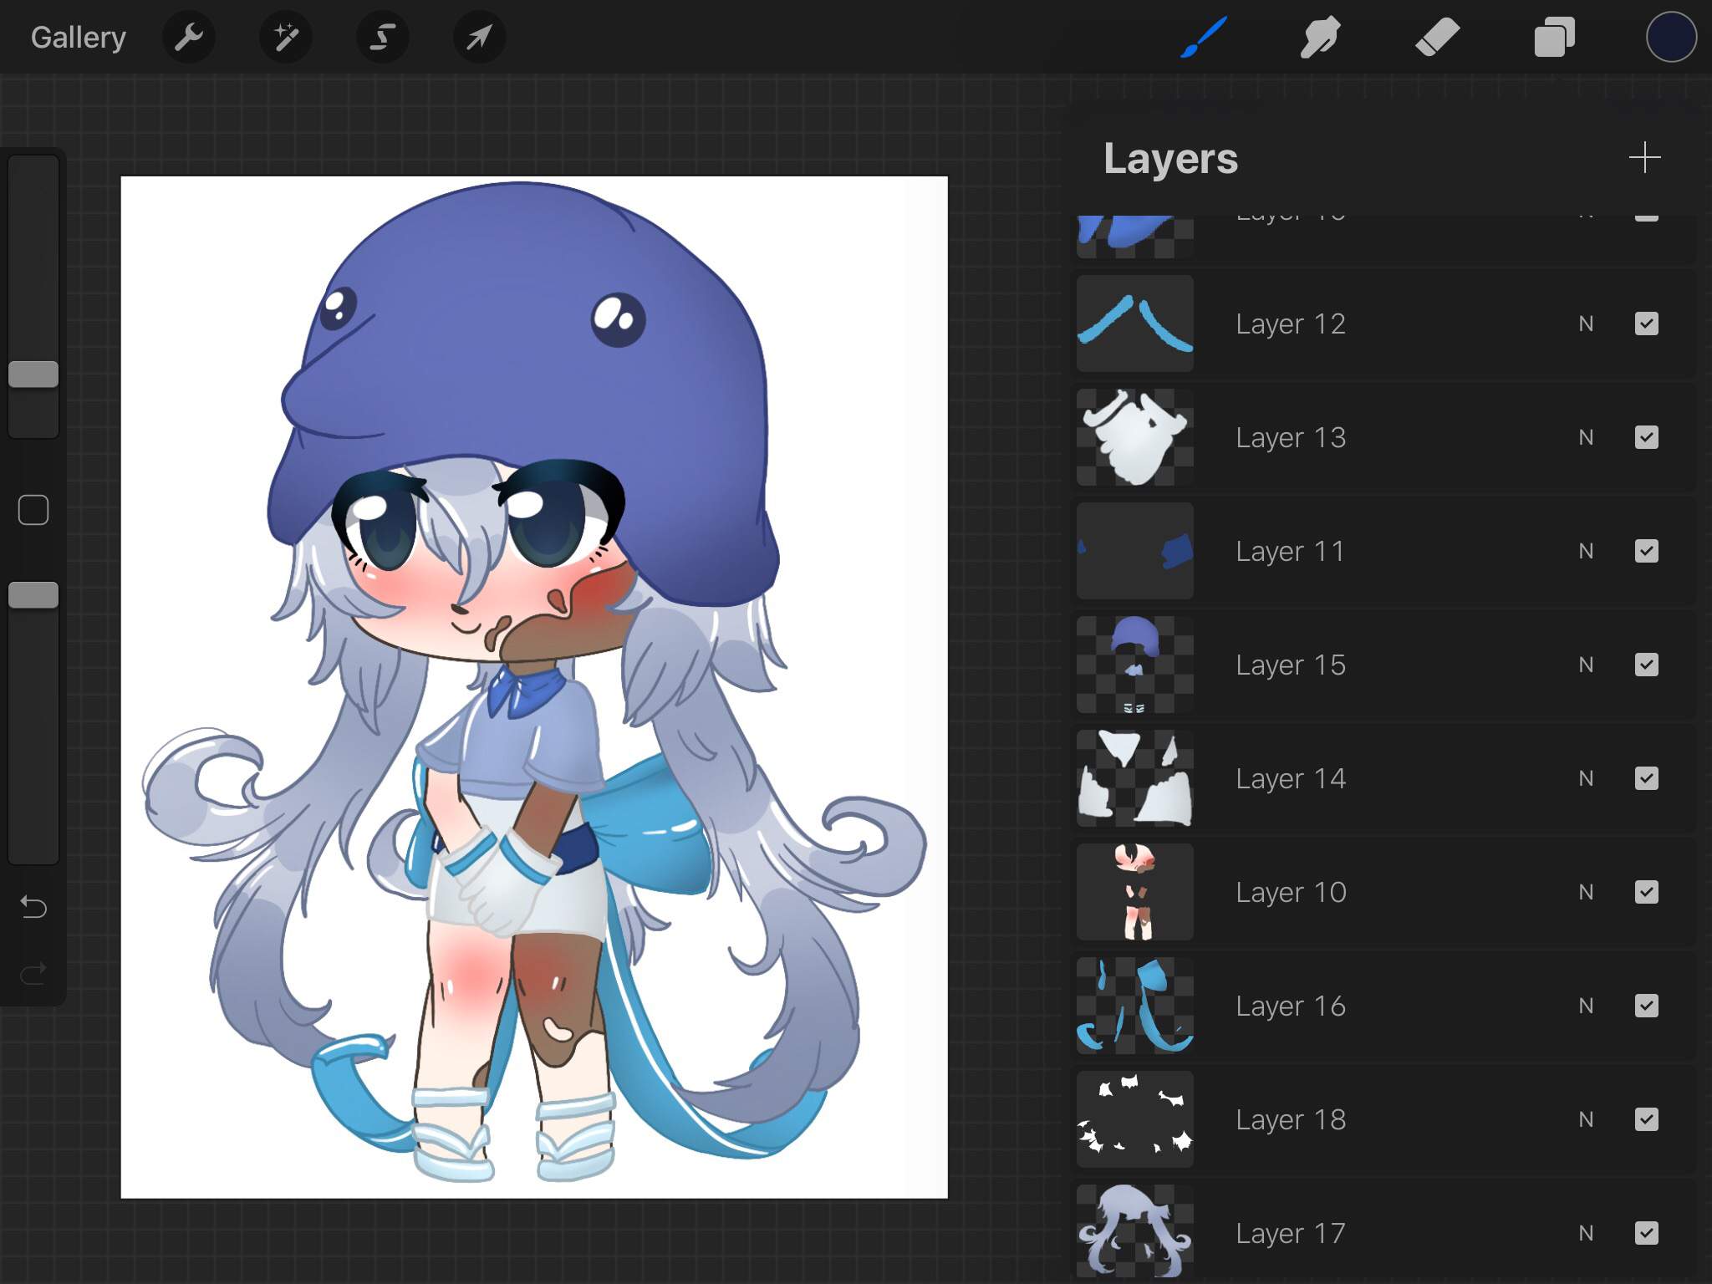
Task: Open blend mode N for Layer 18
Action: [1586, 1119]
